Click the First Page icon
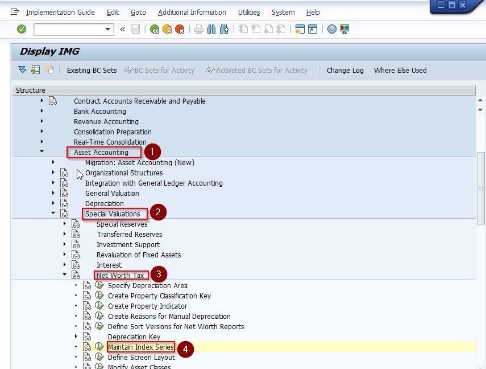Viewport: 486px width, 369px height. [243, 29]
